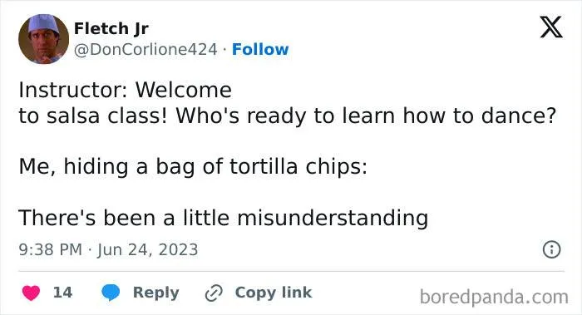Follow the DonCorlione424 account
582x315 pixels.
[259, 49]
